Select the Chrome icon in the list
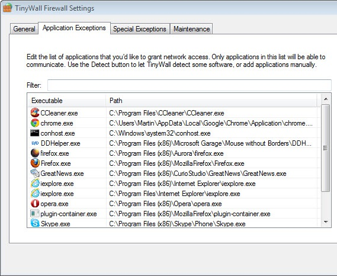Image resolution: width=337 pixels, height=276 pixels. tap(35, 123)
